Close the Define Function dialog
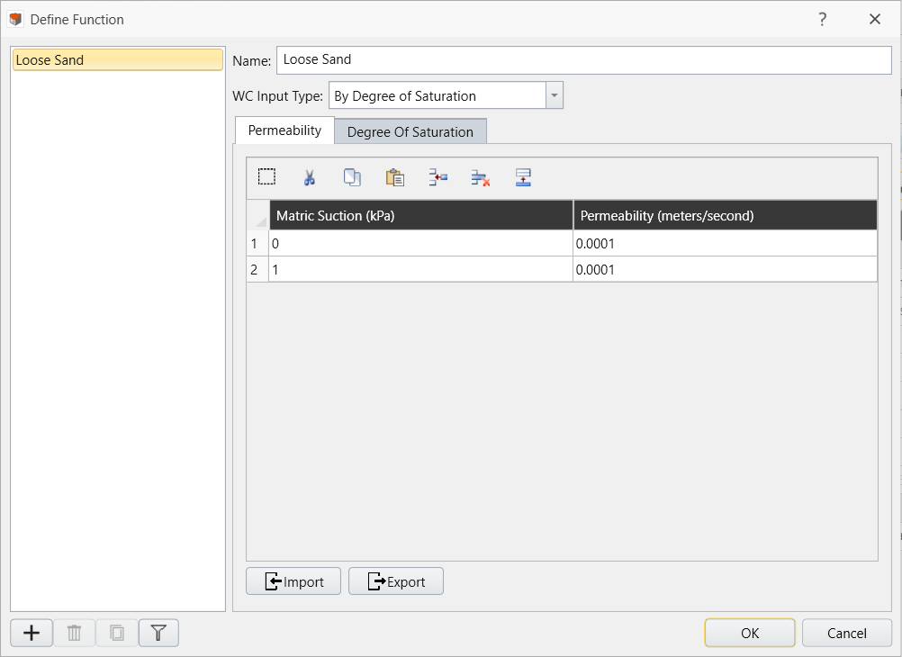Image resolution: width=902 pixels, height=657 pixels. [x=875, y=19]
